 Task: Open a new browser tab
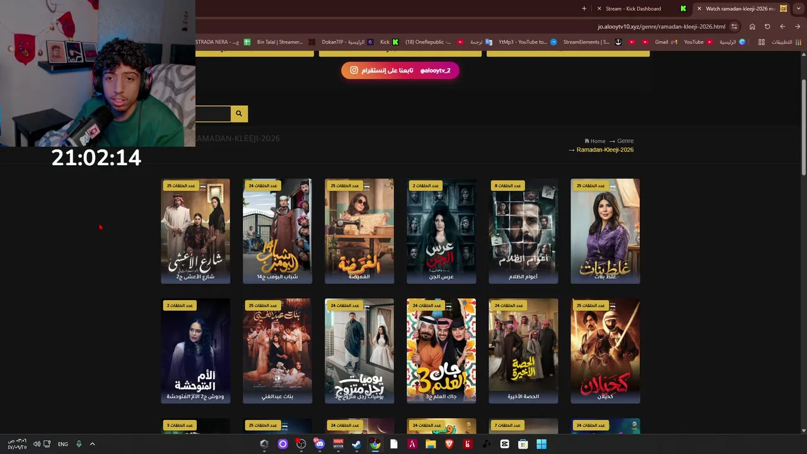point(584,9)
